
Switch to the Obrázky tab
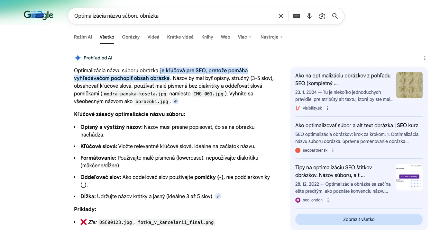[131, 37]
